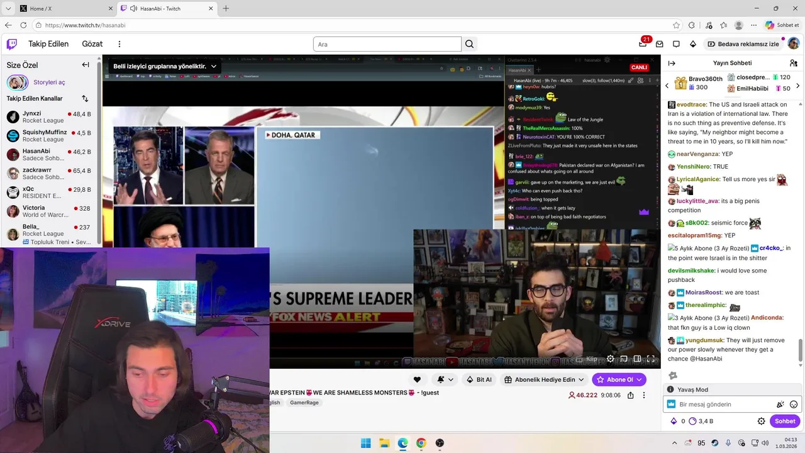Click the Bits balance icon under chat

point(674,421)
